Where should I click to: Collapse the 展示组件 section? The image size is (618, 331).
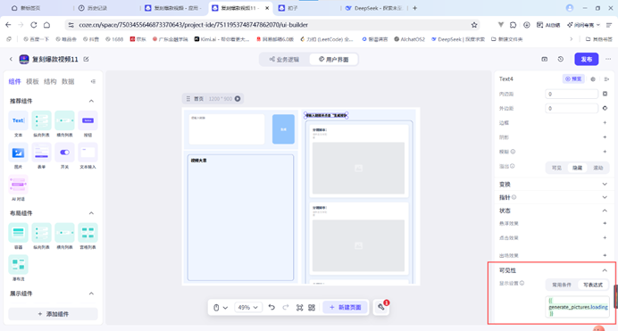[x=91, y=294]
